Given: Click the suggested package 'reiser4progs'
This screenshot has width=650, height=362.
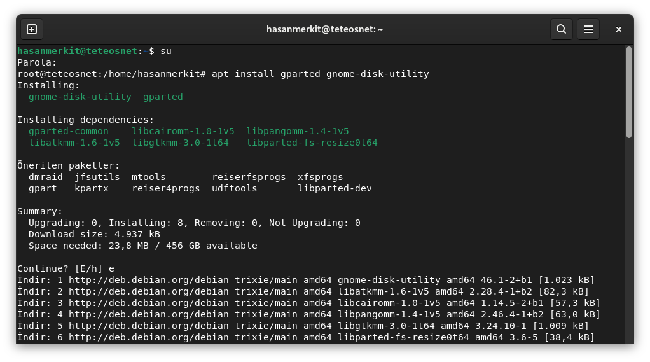Looking at the screenshot, I should tap(166, 189).
